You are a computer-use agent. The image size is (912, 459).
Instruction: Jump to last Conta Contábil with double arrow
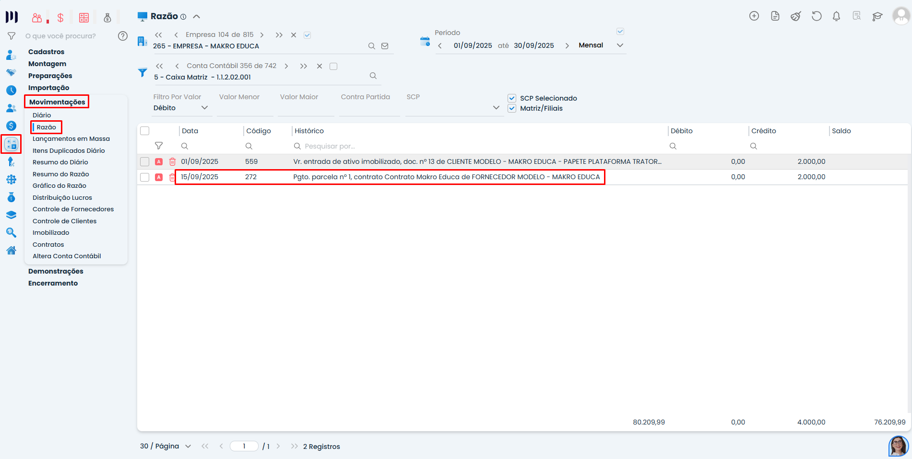(304, 66)
